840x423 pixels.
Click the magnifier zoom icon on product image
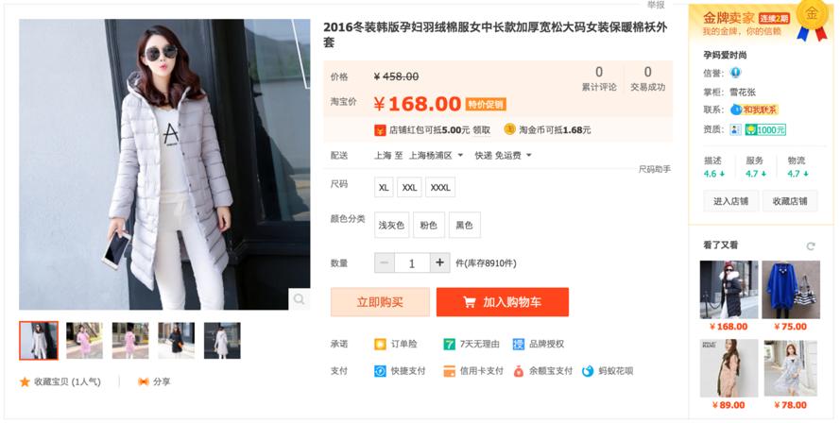point(299,299)
